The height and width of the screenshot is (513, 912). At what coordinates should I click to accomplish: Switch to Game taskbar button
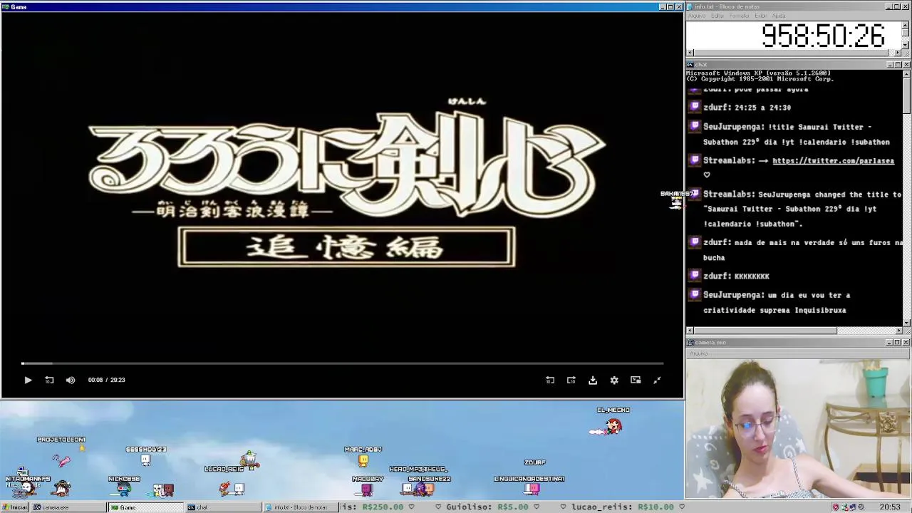(x=145, y=507)
